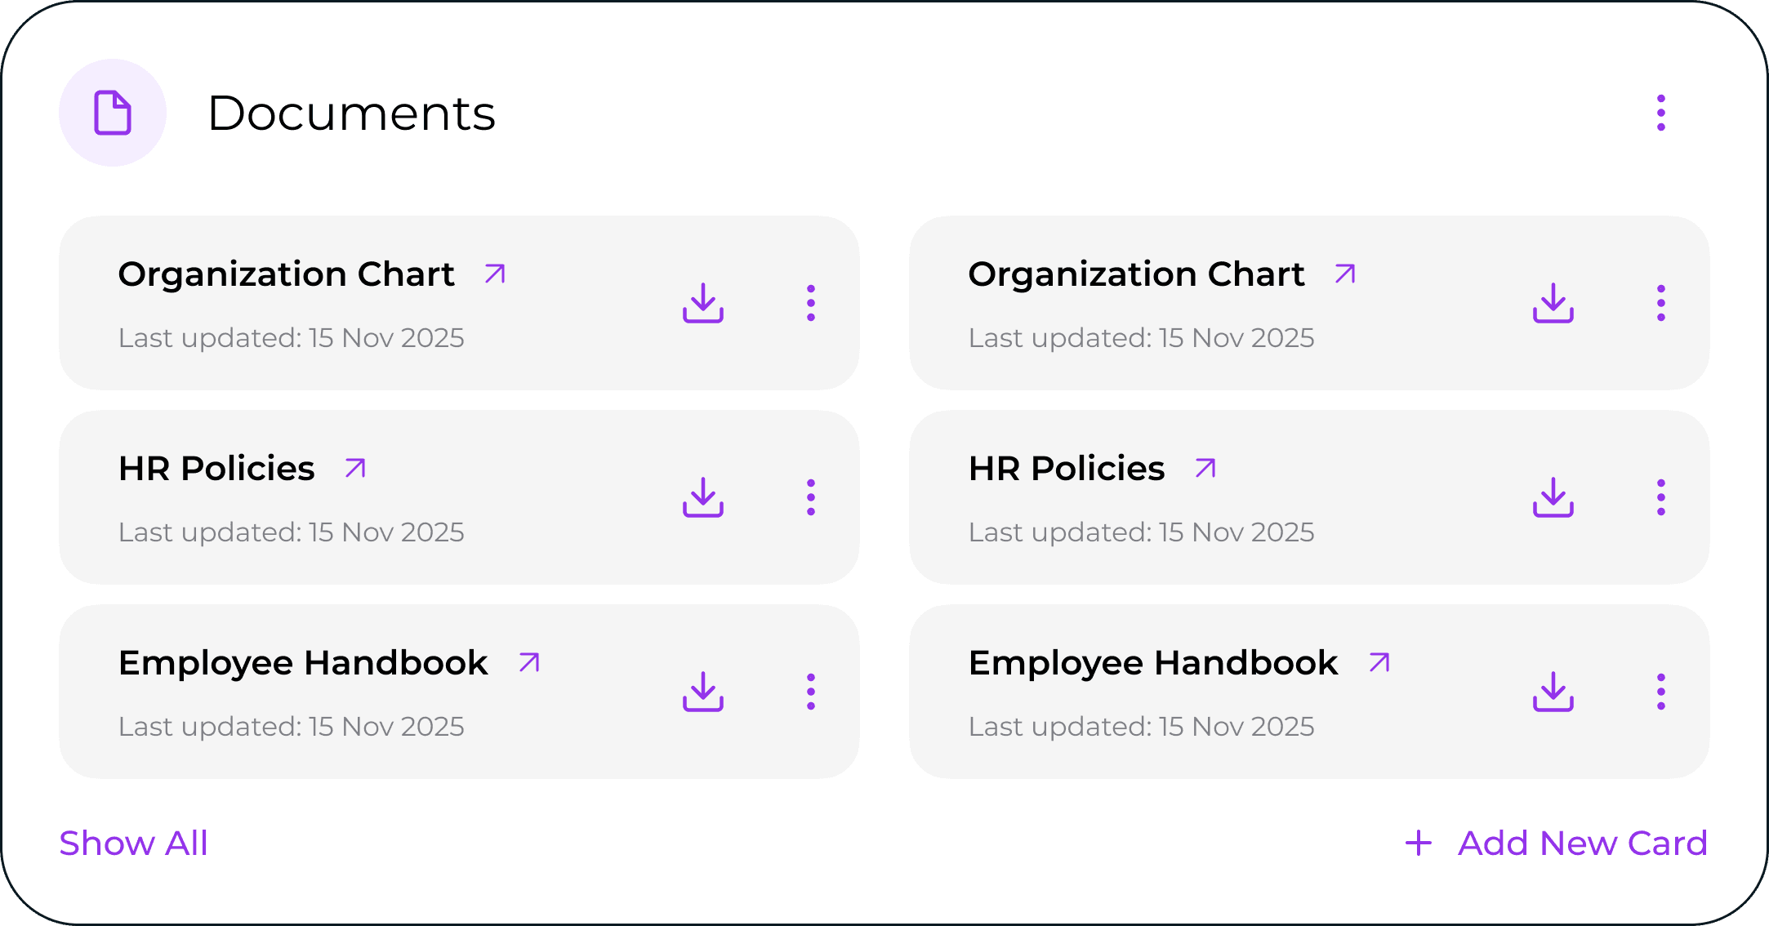Download the left HR Policies document
This screenshot has width=1769, height=926.
pyautogui.click(x=703, y=497)
